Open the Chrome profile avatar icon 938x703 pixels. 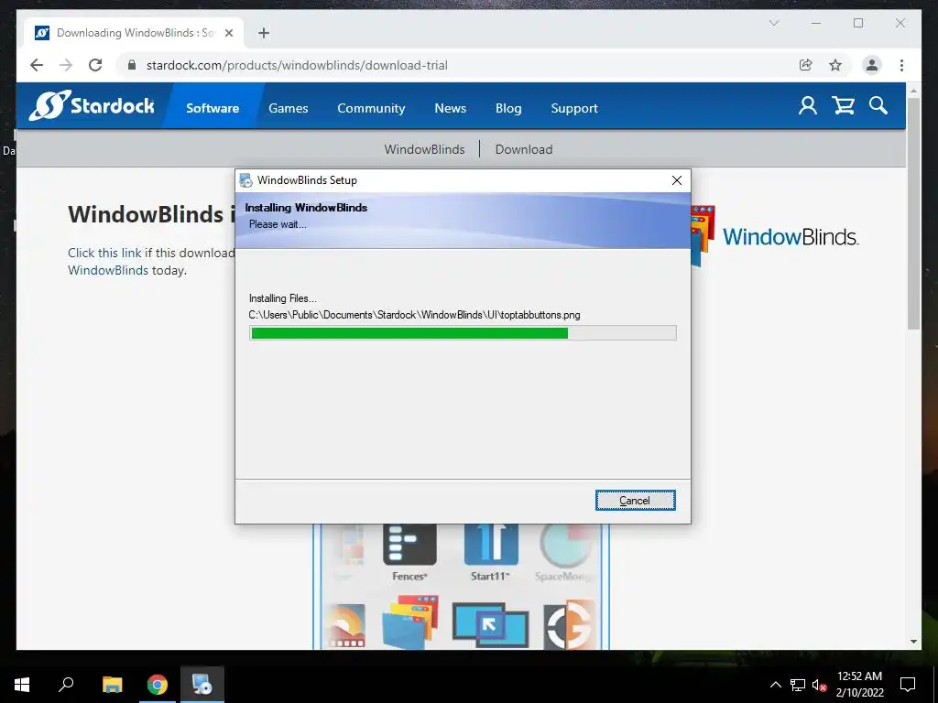click(x=872, y=65)
